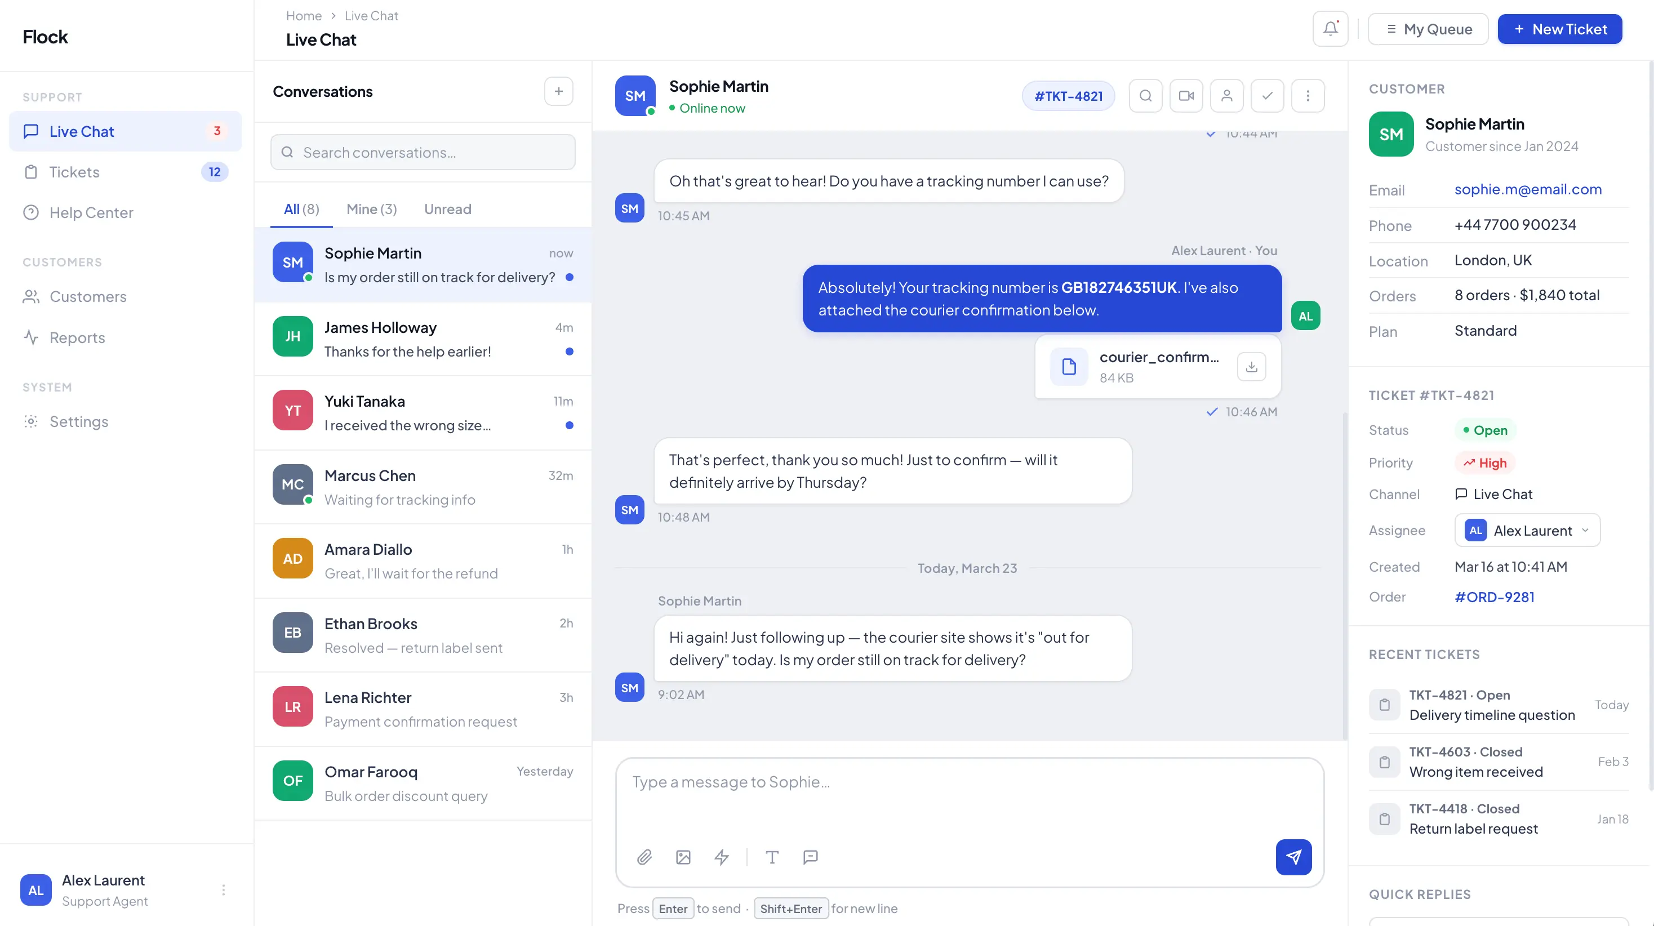Click the tracking number GB182746351UK
Image resolution: width=1654 pixels, height=926 pixels.
click(x=1118, y=288)
